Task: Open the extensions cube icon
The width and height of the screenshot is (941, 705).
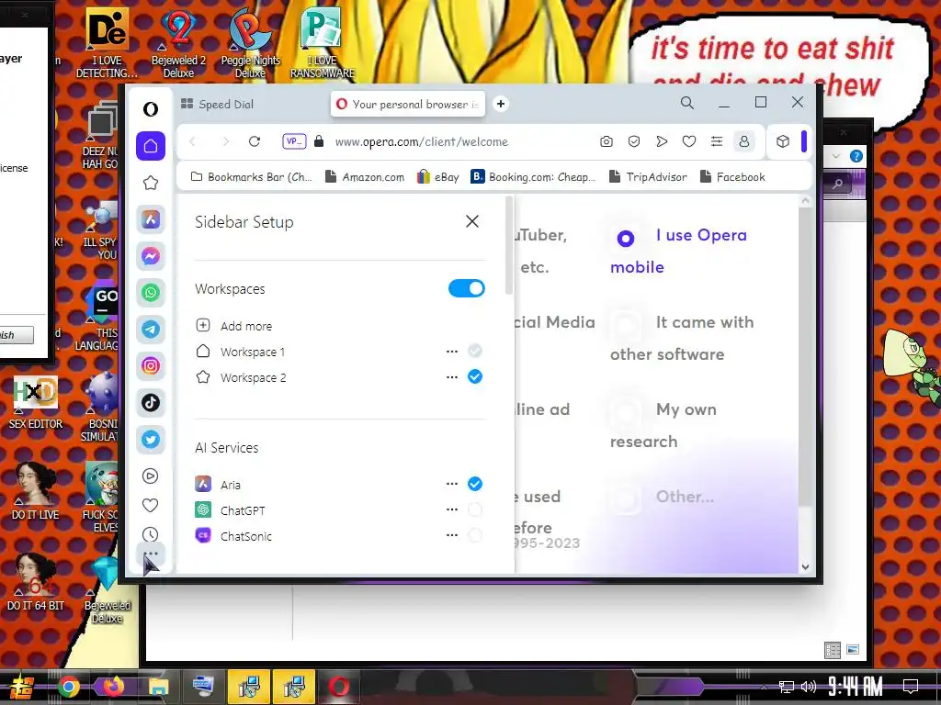Action: pyautogui.click(x=783, y=141)
